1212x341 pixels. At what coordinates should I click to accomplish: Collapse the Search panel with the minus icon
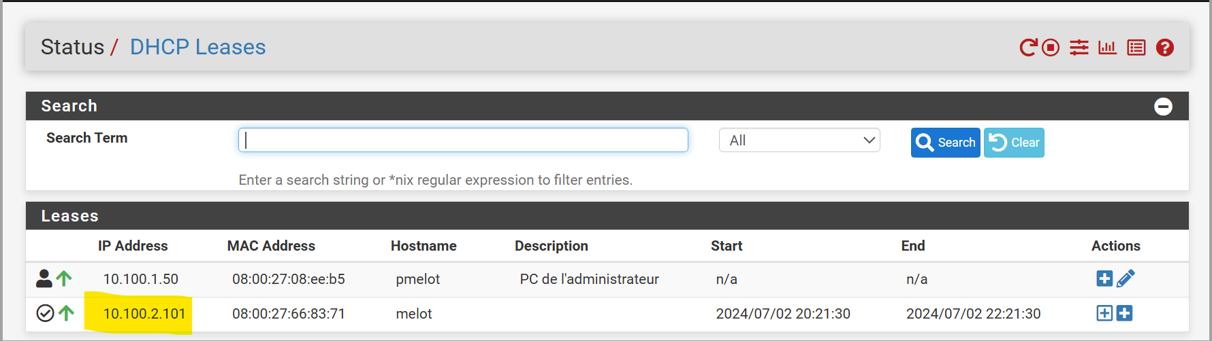point(1163,107)
